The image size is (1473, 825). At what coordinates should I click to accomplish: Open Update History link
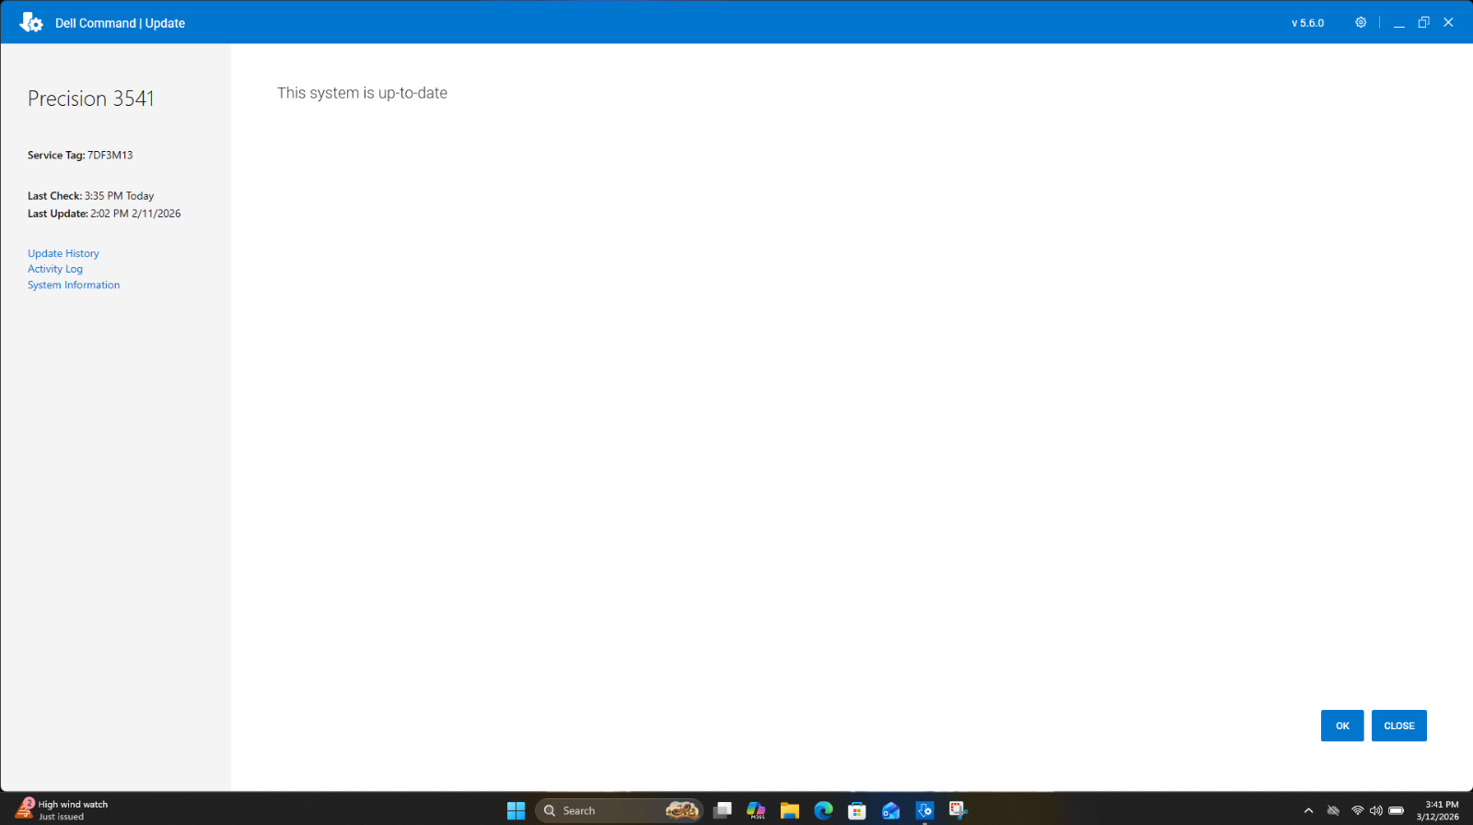[64, 253]
